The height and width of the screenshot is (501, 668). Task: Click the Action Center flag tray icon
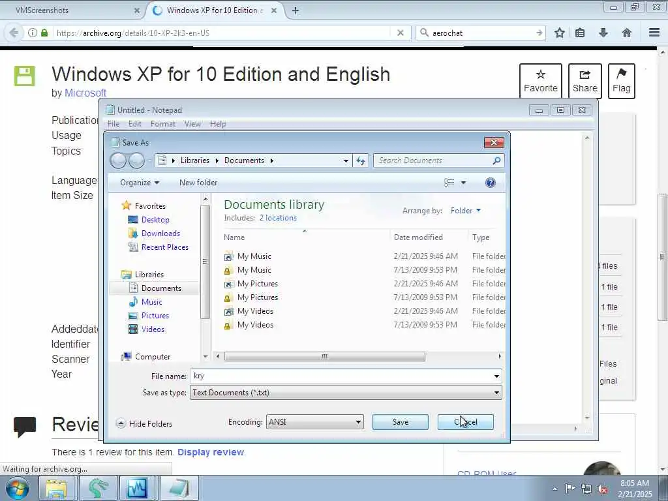[x=570, y=489]
